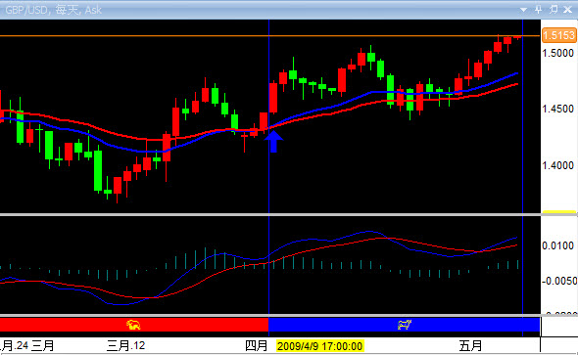Screen dimensions: 578x355
Task: Click the 1.5000 price axis label
Action: (558, 54)
